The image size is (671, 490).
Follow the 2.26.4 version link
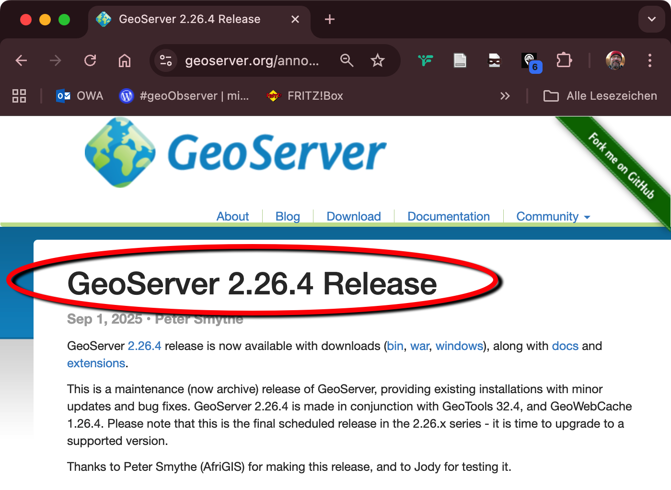pyautogui.click(x=144, y=346)
